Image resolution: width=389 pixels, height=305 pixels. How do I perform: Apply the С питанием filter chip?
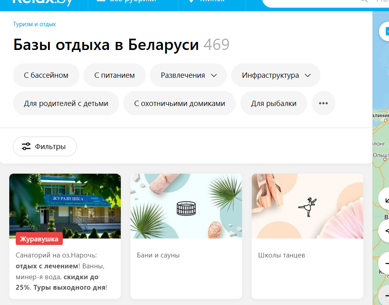(x=114, y=75)
